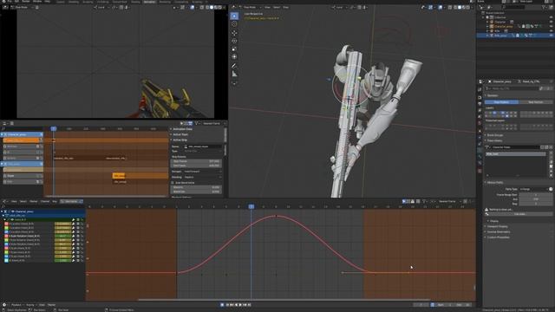Open the Select menu in Graph Editor
The image size is (555, 312).
[x=23, y=201]
